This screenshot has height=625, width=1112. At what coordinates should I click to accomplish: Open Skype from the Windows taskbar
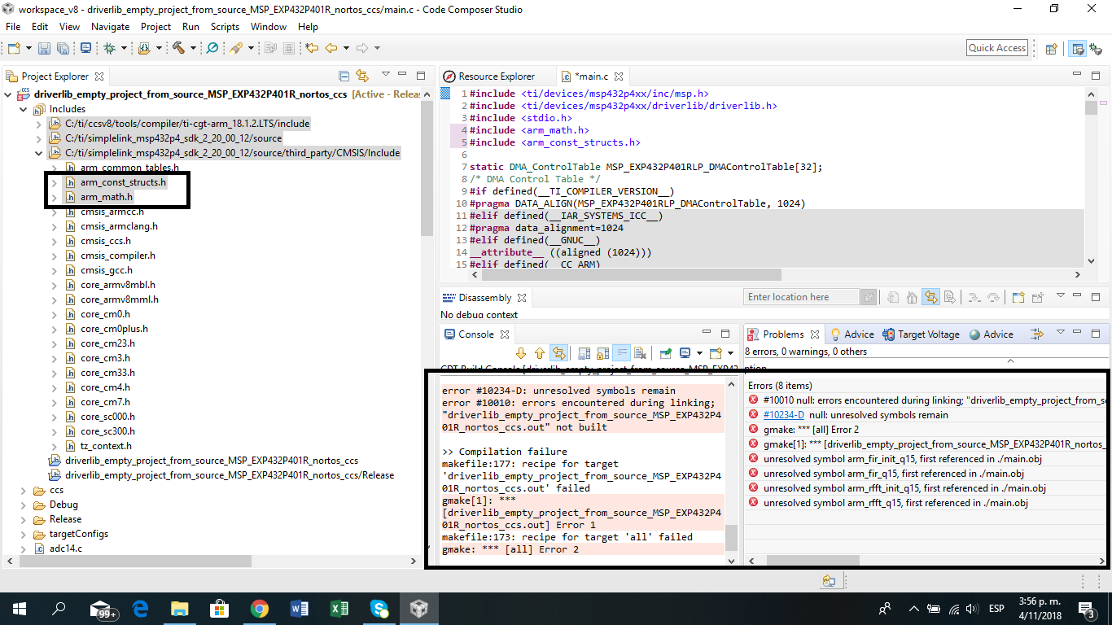(379, 609)
